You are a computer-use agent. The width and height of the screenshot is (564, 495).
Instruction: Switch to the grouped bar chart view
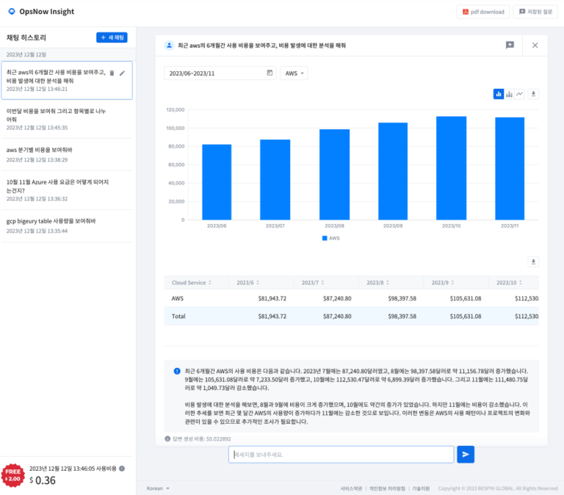(x=509, y=94)
